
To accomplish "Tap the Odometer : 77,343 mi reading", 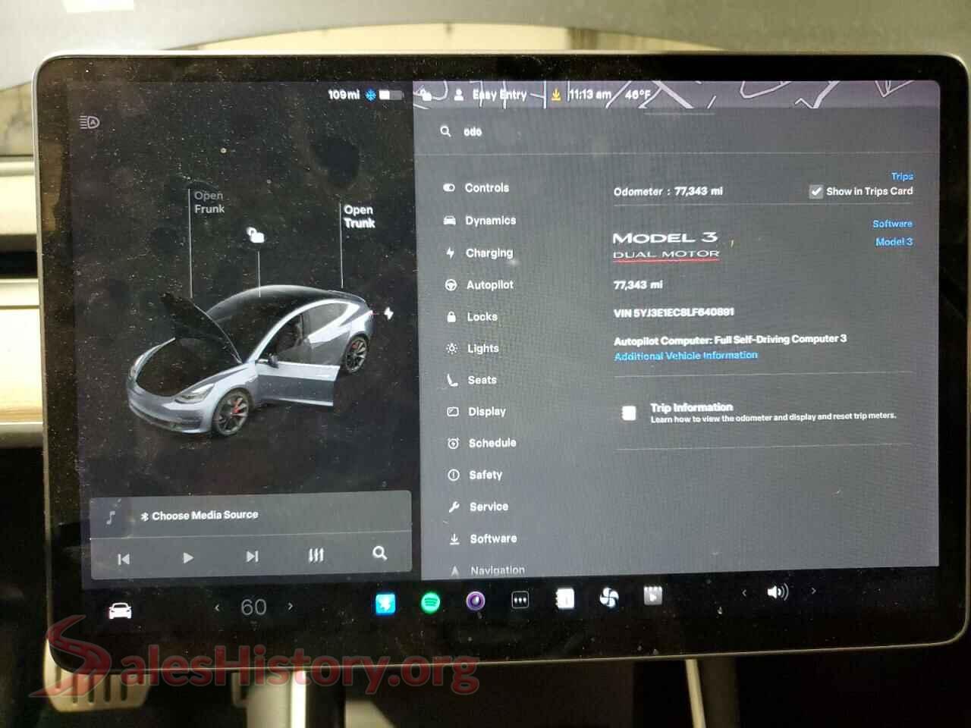I will coord(668,192).
